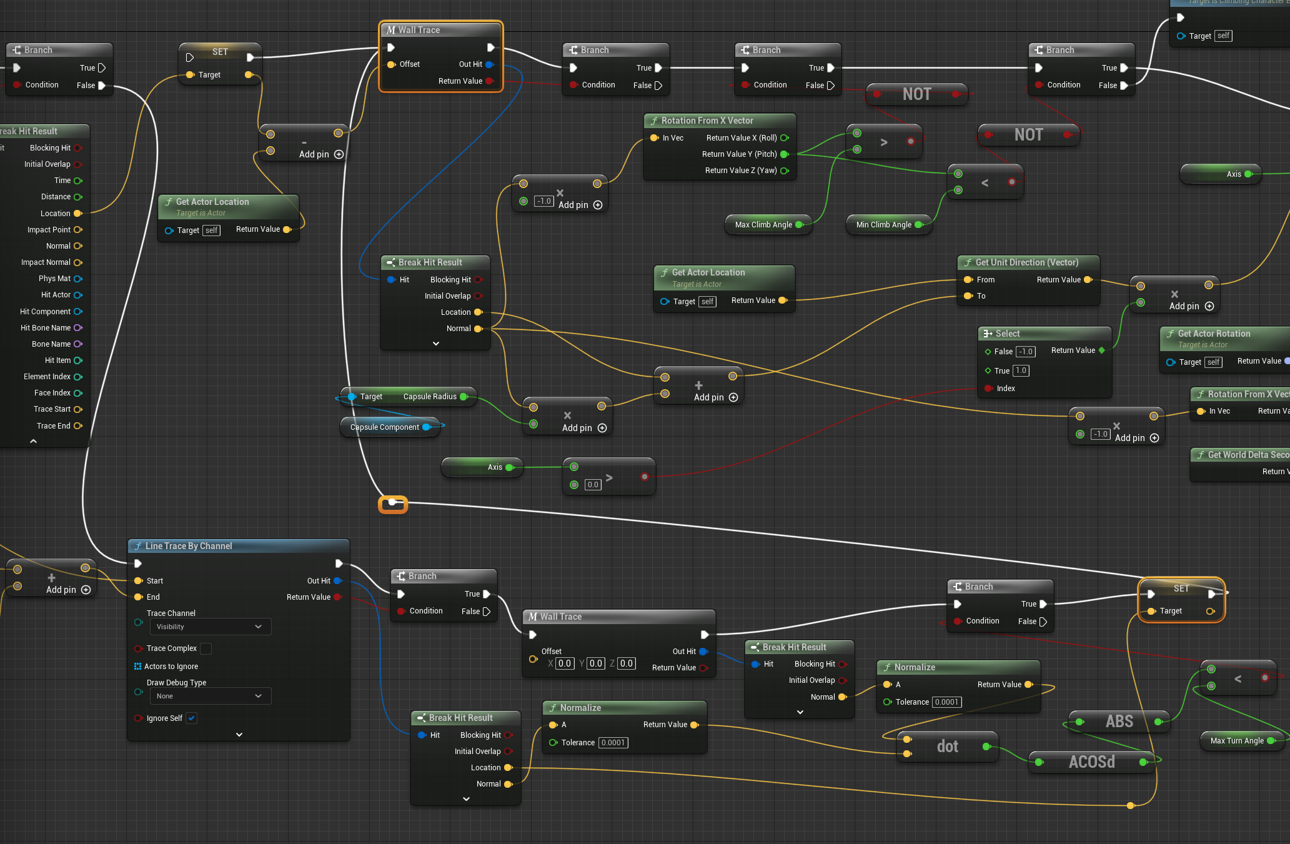
Task: Click the Select node True value field
Action: point(1021,370)
